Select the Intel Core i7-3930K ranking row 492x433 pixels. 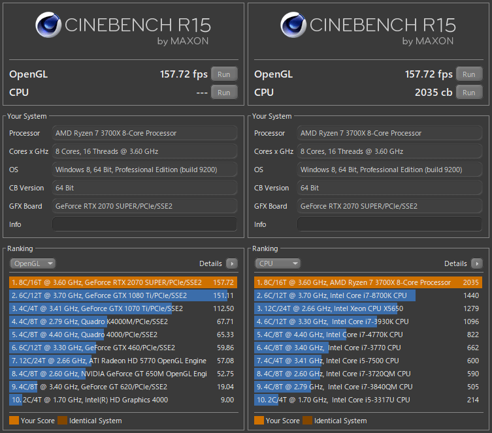click(368, 321)
